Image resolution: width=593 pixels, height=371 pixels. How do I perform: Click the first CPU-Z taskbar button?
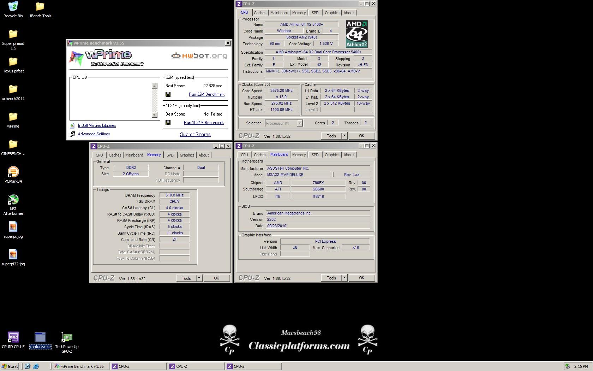(x=138, y=366)
